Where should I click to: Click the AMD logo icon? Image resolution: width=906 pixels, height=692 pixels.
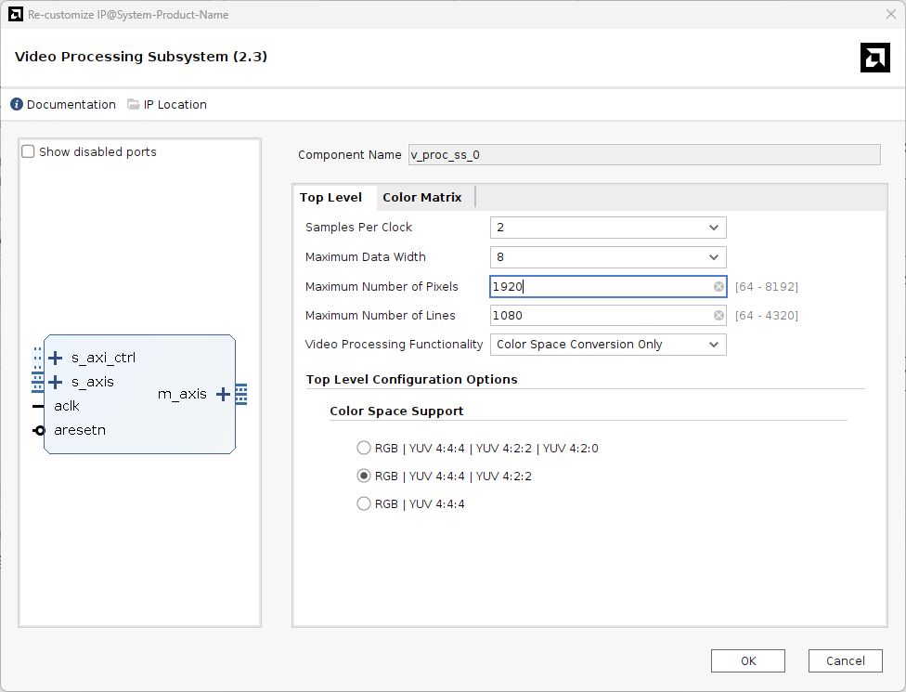(x=874, y=58)
